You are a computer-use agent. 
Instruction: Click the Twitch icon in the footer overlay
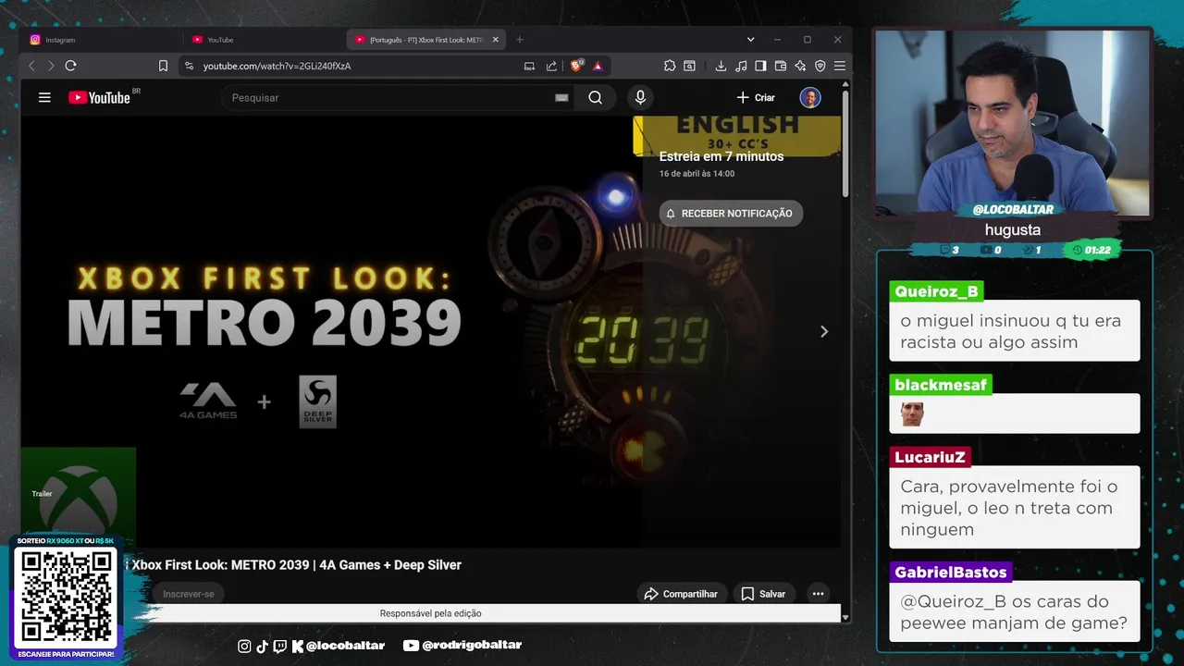(280, 646)
